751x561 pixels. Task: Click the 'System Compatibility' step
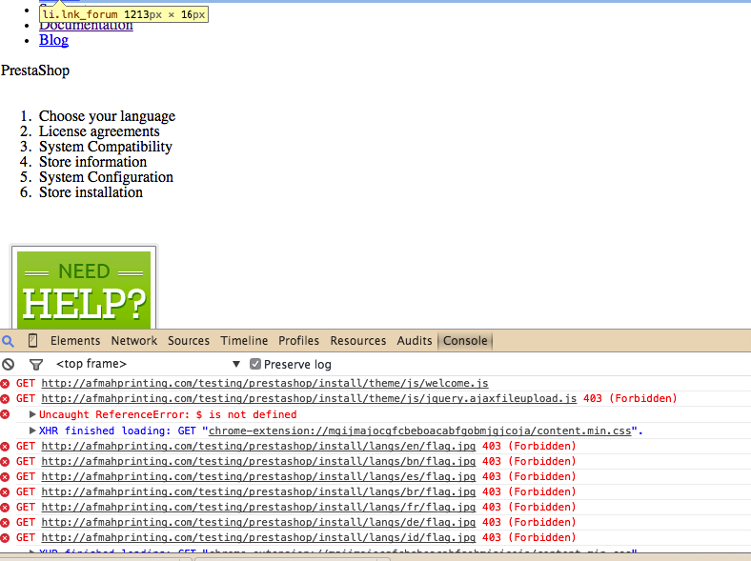tap(106, 147)
